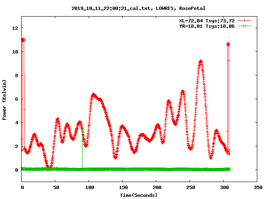Click the highest red peak near 265 seconds
This screenshot has width=266, height=199.
point(201,62)
